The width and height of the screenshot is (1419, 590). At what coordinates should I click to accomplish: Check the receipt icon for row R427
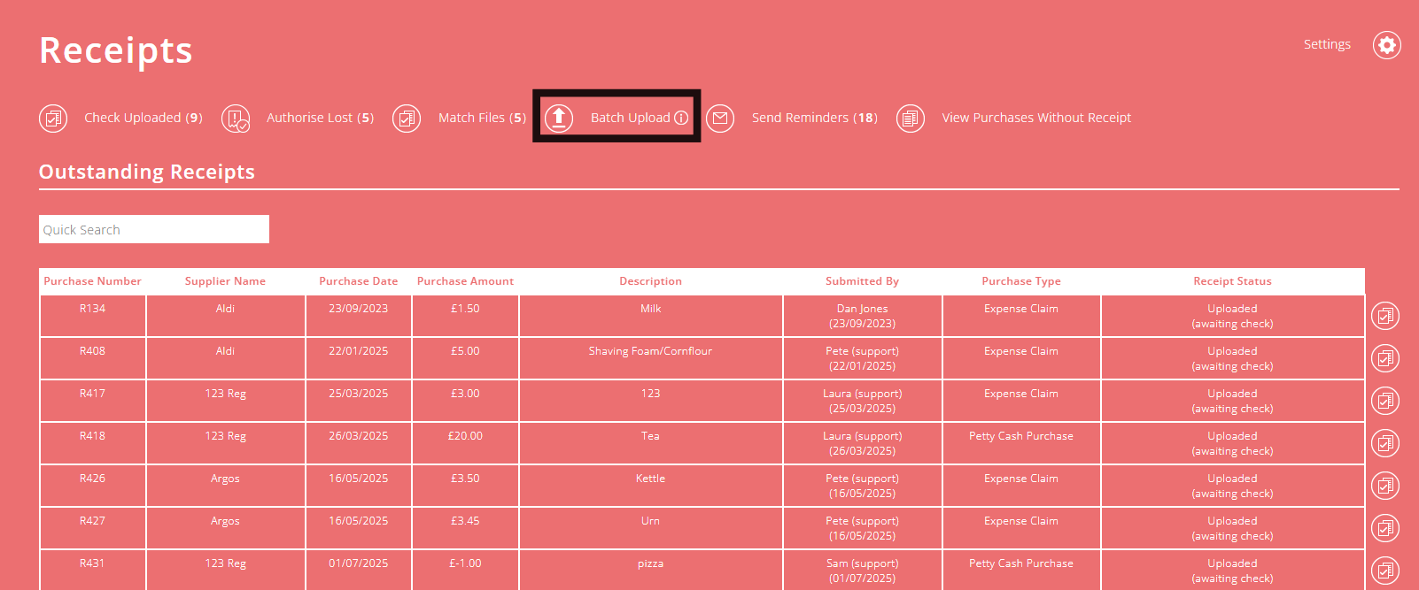pos(1385,528)
